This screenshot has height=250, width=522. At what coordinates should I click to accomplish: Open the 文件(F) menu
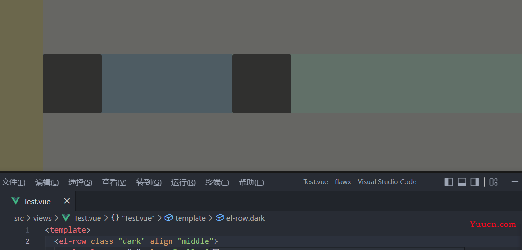coord(14,182)
